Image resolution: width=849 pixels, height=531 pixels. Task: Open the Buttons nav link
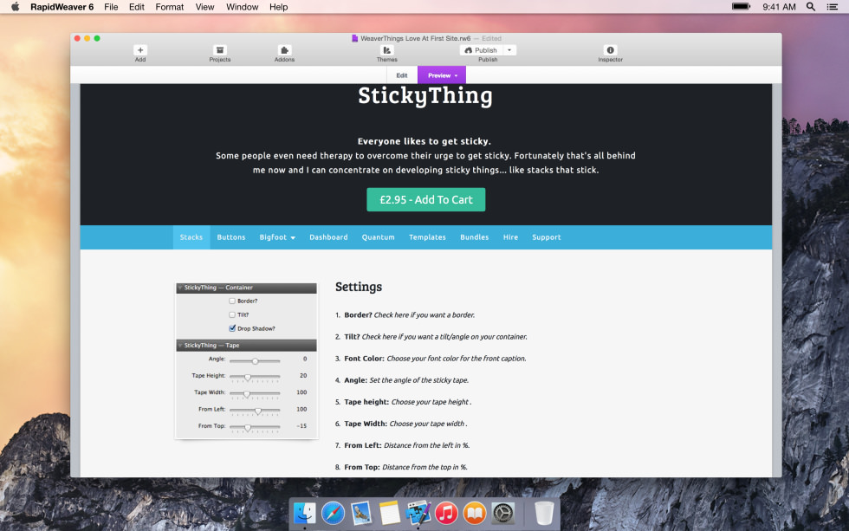(x=231, y=237)
